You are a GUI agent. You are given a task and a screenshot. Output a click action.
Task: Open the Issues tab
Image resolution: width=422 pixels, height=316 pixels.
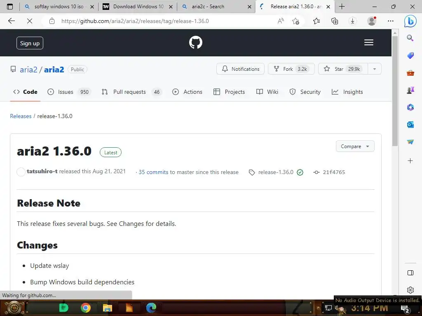point(69,92)
